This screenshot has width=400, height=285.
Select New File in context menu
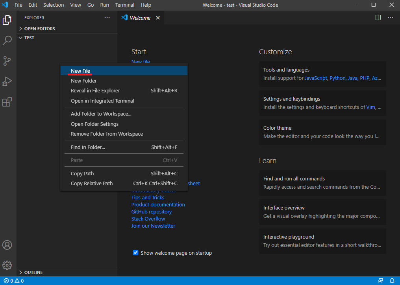pos(124,71)
